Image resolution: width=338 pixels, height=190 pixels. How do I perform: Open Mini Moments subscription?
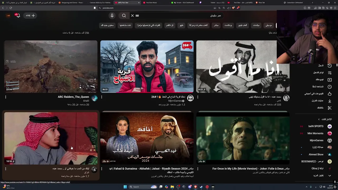[x=316, y=133]
